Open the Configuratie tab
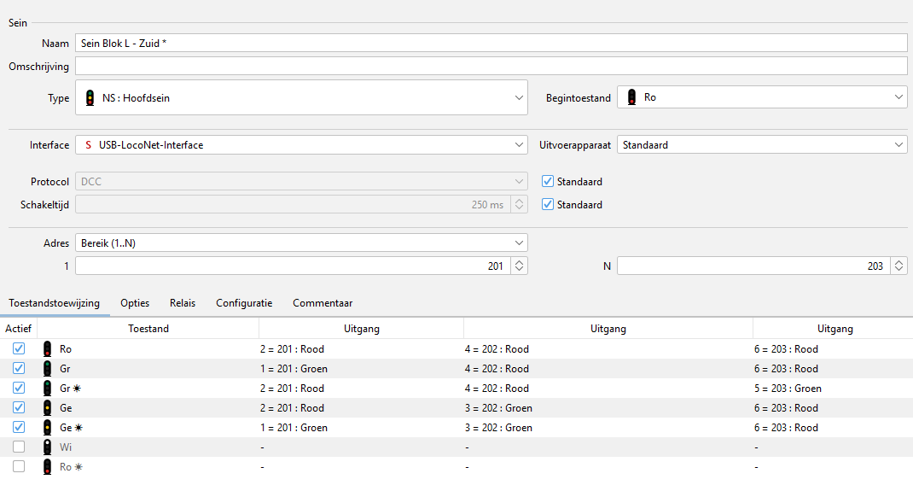 pyautogui.click(x=244, y=303)
